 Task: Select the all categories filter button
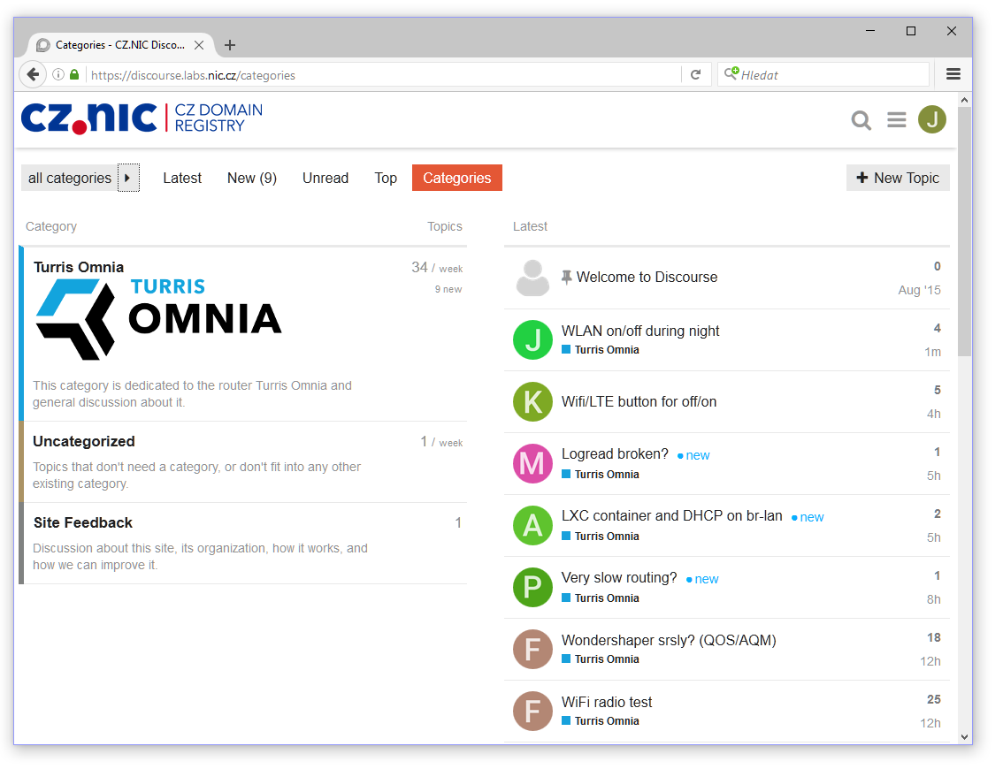(x=70, y=178)
